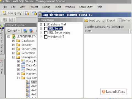Click the Security folder icon

[x=18, y=45]
